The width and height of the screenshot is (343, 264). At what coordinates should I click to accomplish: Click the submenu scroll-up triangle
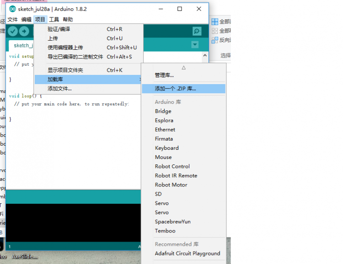point(183,68)
